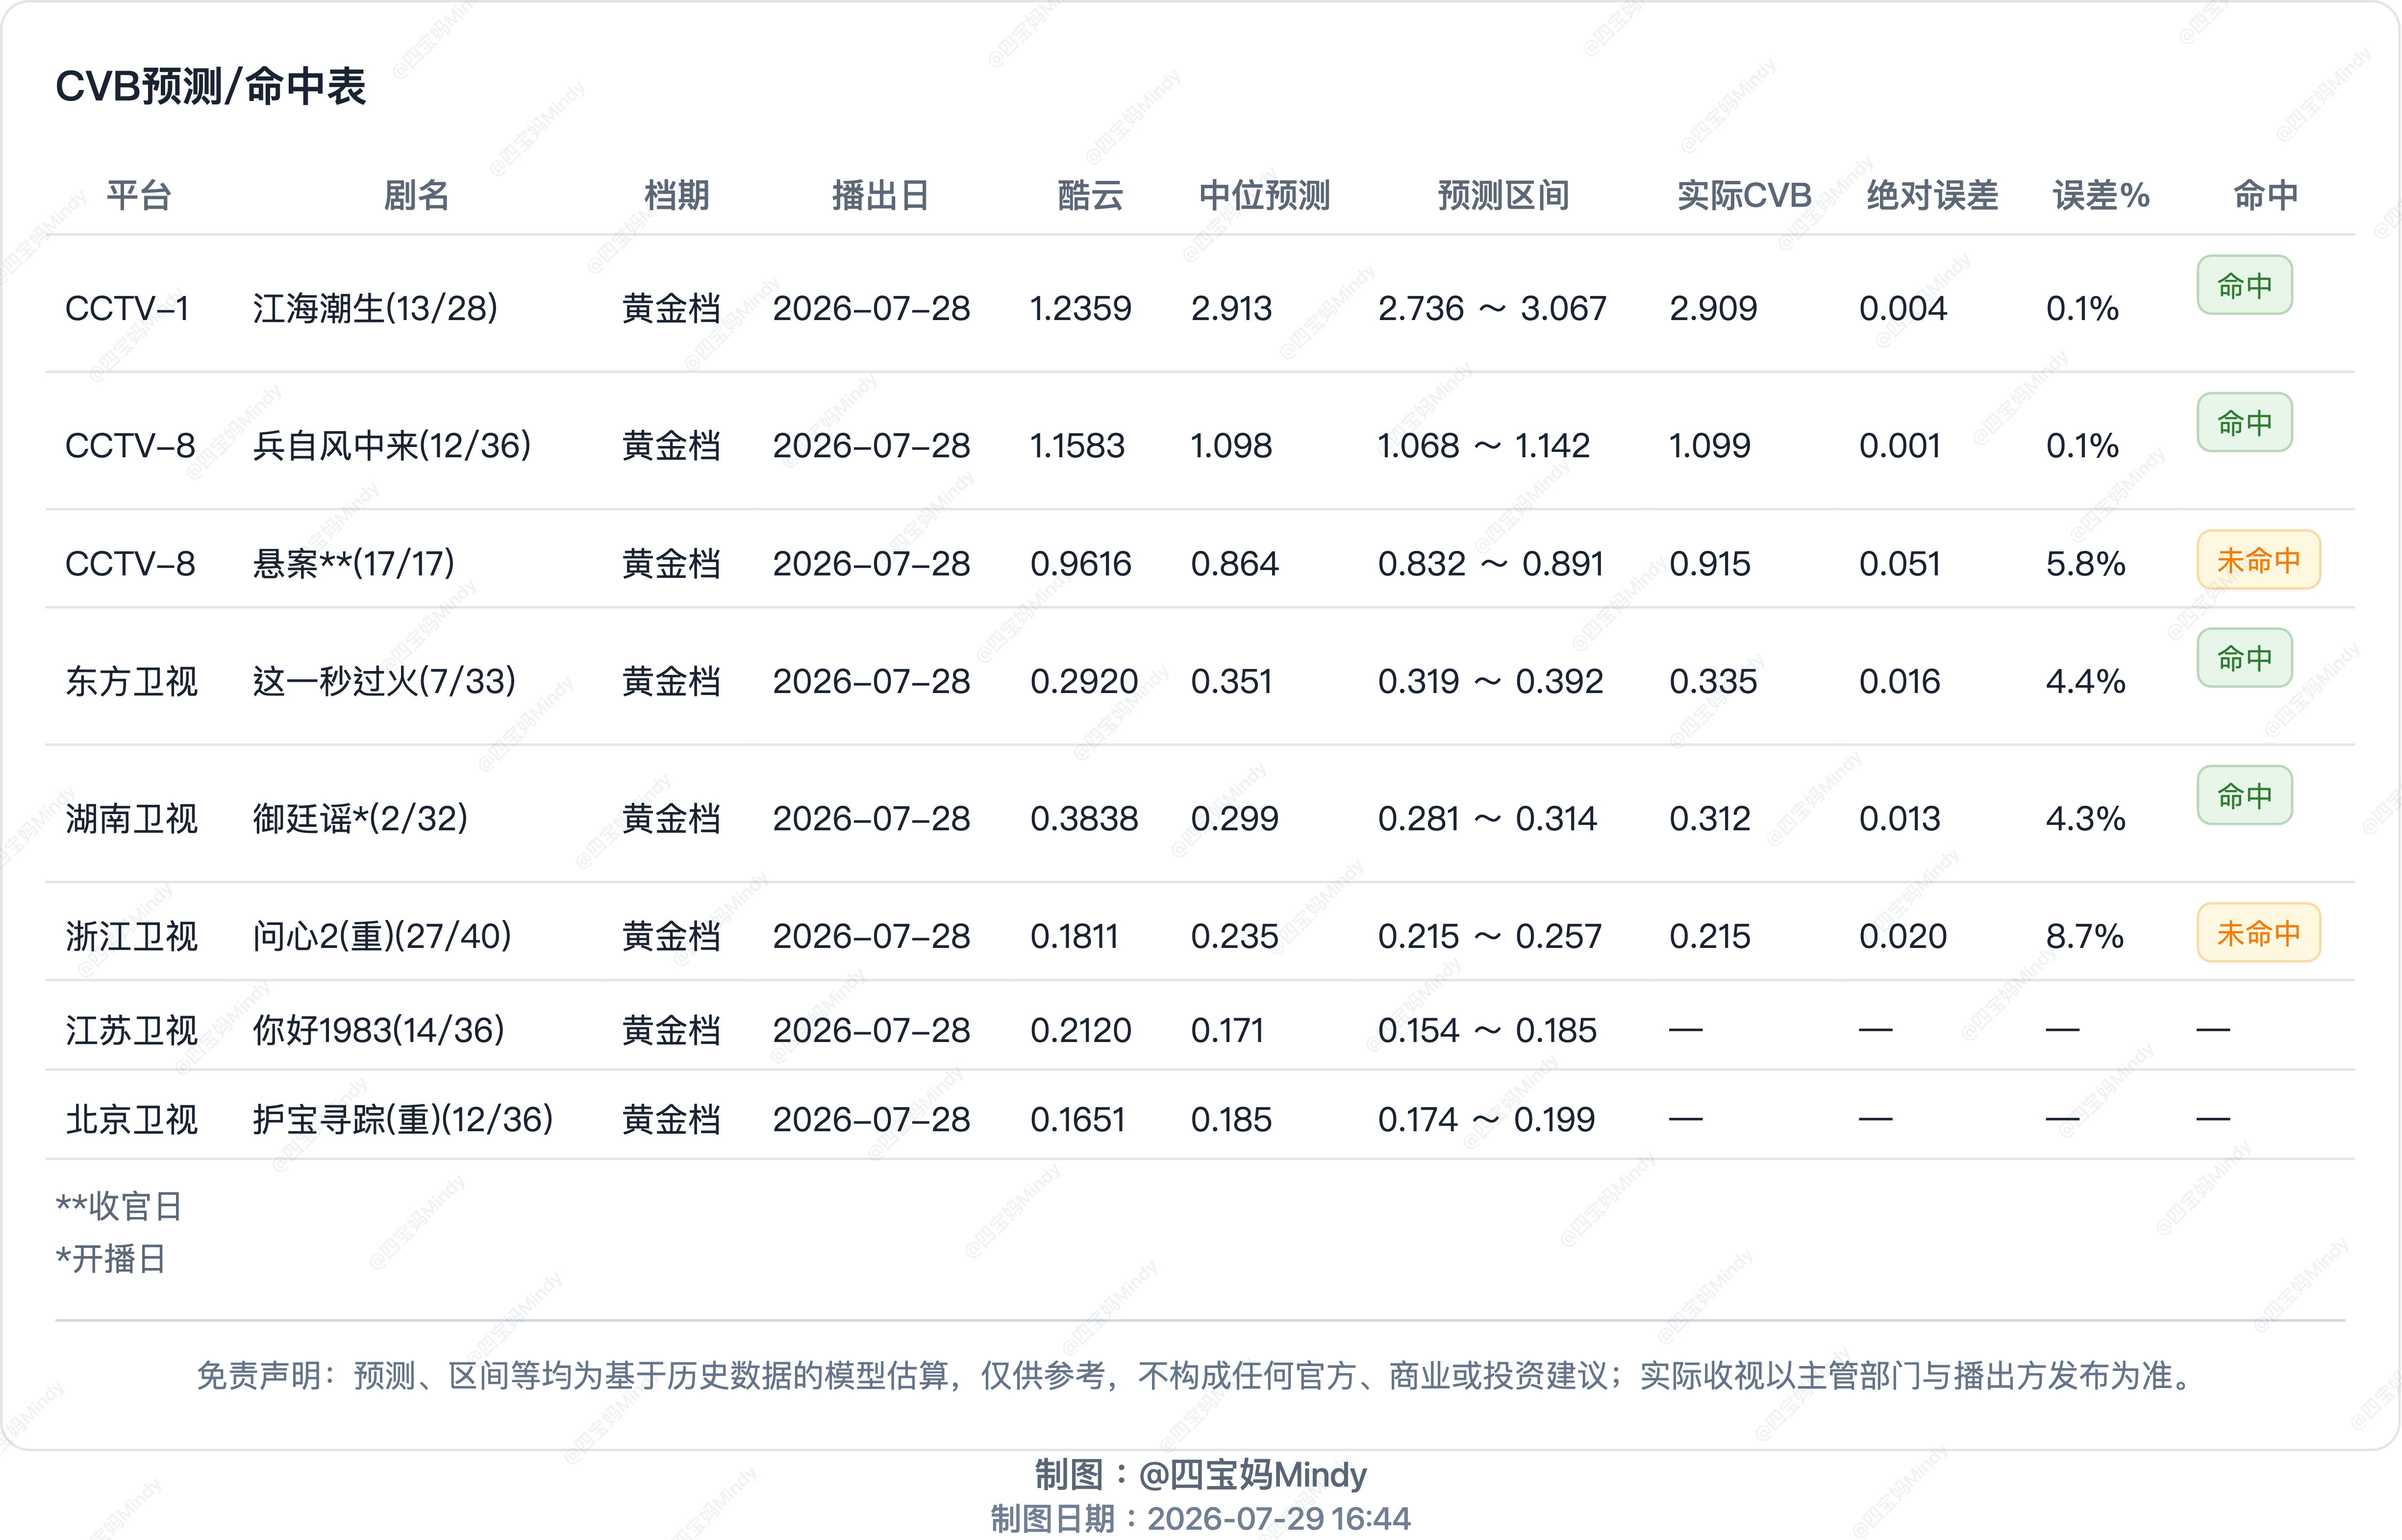Screen dimensions: 2402x1540
Task: Click interval 0.319 ~ 0.392
Action: click(x=1490, y=681)
